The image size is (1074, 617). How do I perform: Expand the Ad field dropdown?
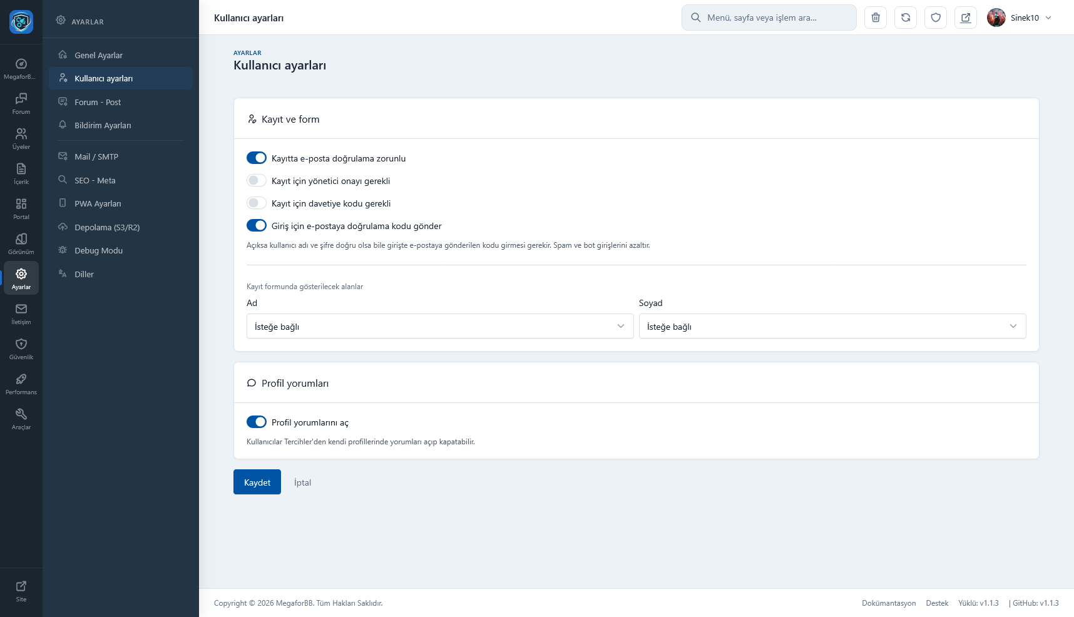pyautogui.click(x=439, y=327)
